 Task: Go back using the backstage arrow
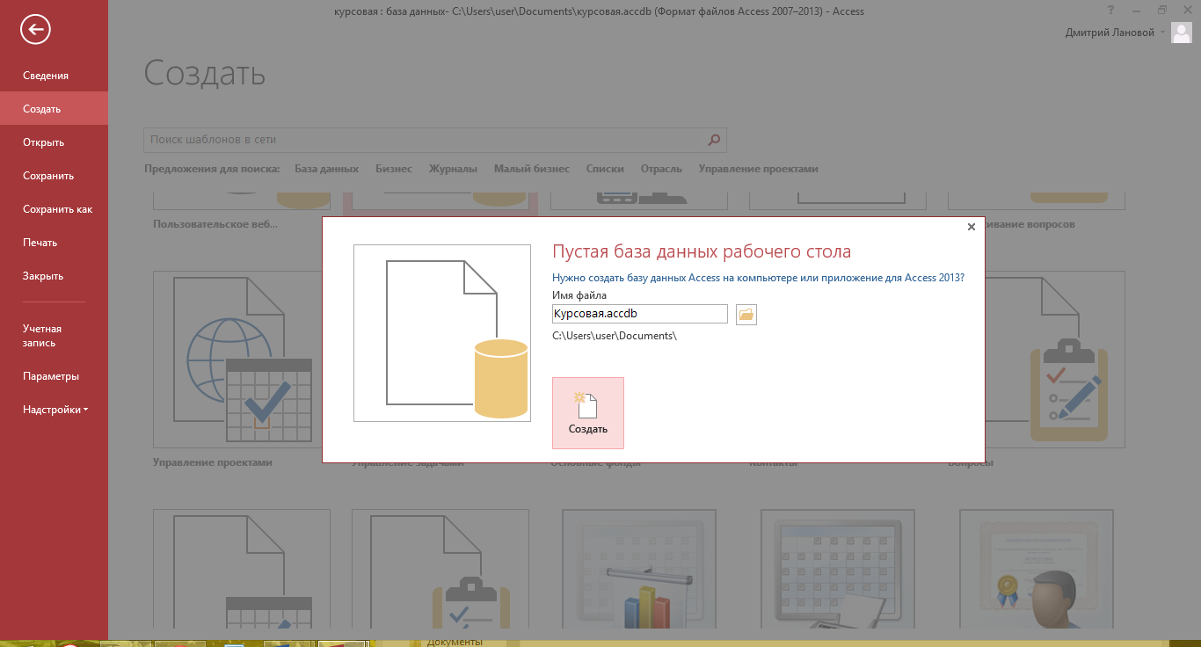coord(36,30)
